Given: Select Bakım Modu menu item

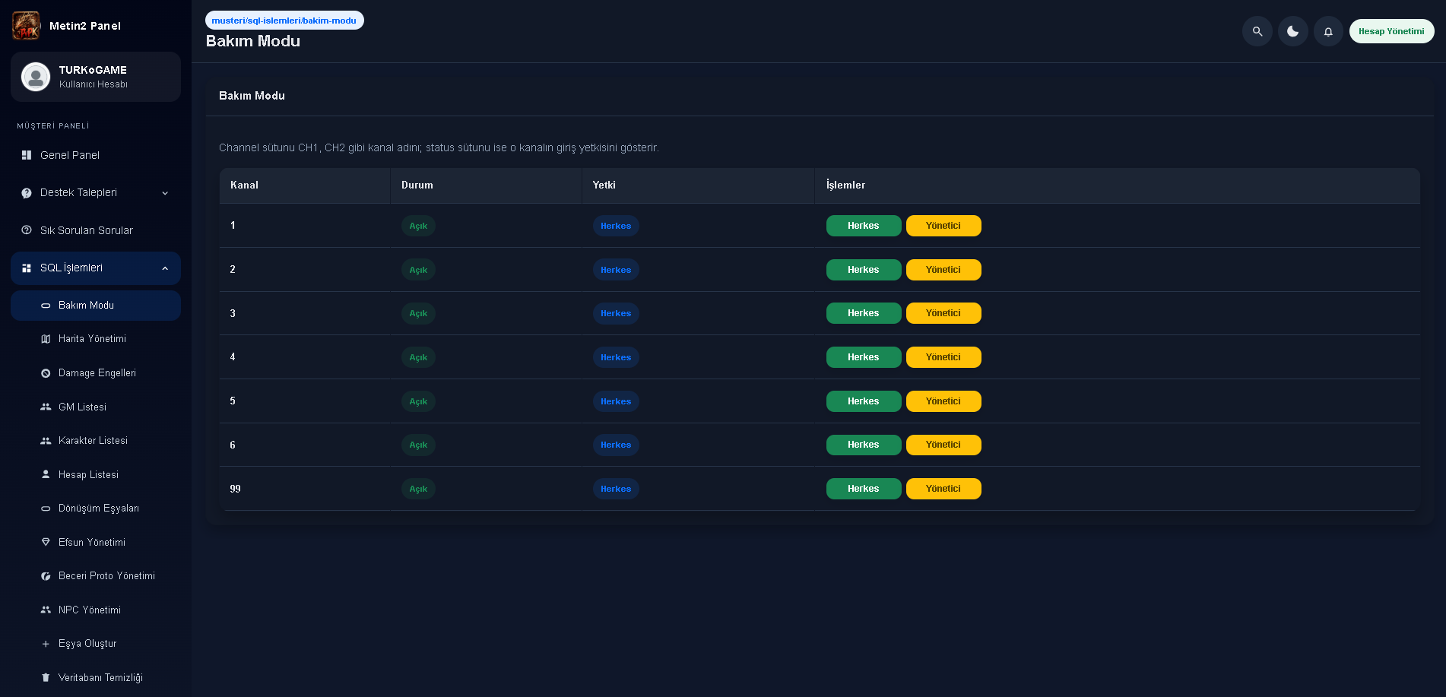Looking at the screenshot, I should (96, 306).
